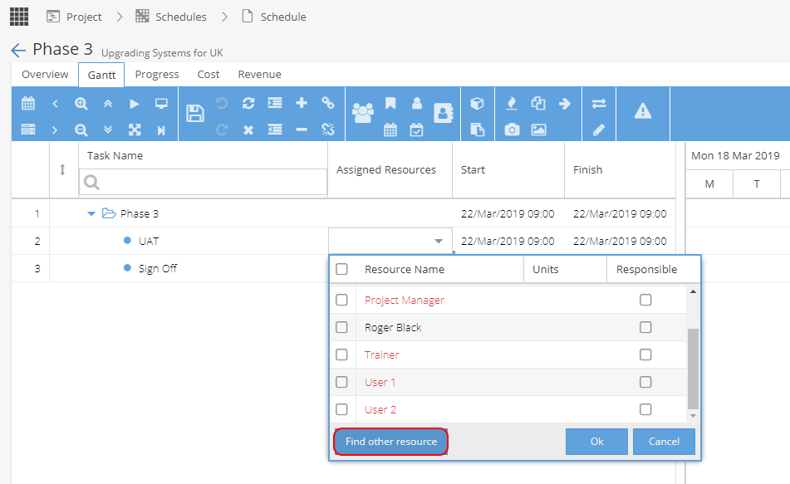Refresh the schedule with circular arrows
This screenshot has height=484, width=790.
[x=248, y=103]
